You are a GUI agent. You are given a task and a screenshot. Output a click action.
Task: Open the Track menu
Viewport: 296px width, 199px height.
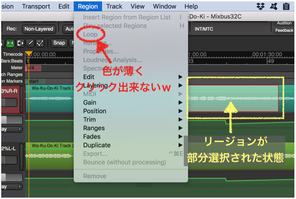click(x=114, y=6)
